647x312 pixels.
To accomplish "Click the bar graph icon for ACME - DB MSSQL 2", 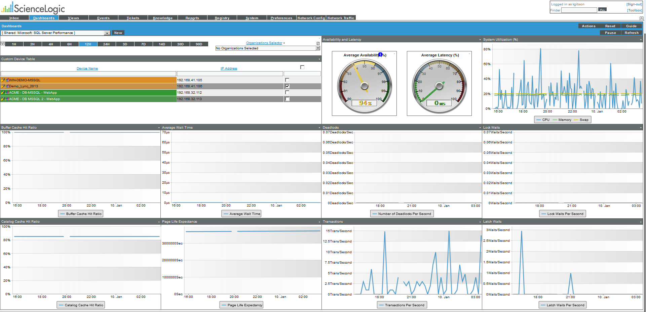I will (6, 99).
